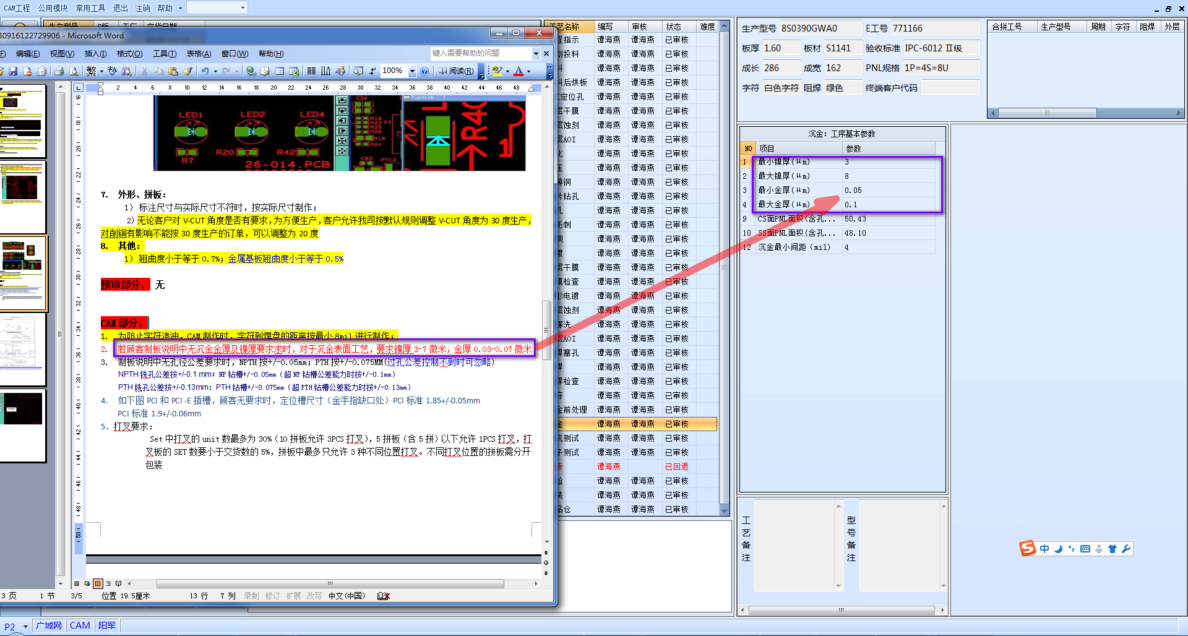This screenshot has height=636, width=1188.
Task: Click the Copy icon in Word toolbar
Action: click(158, 71)
